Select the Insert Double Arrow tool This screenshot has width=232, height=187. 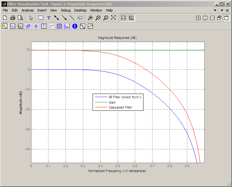point(57,18)
